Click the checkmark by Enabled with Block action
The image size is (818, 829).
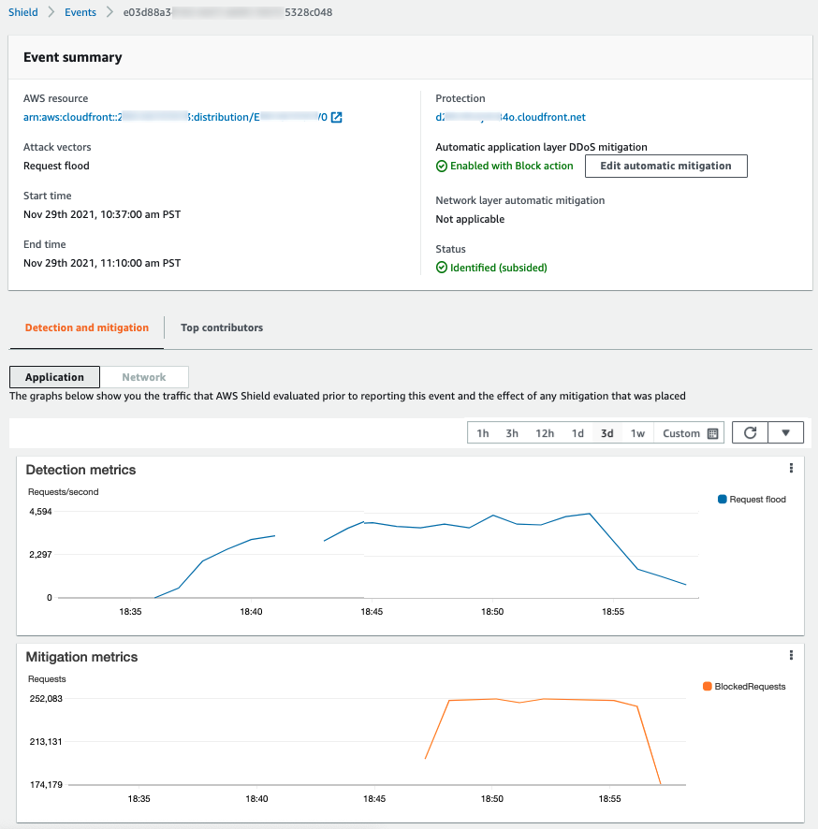(x=441, y=166)
